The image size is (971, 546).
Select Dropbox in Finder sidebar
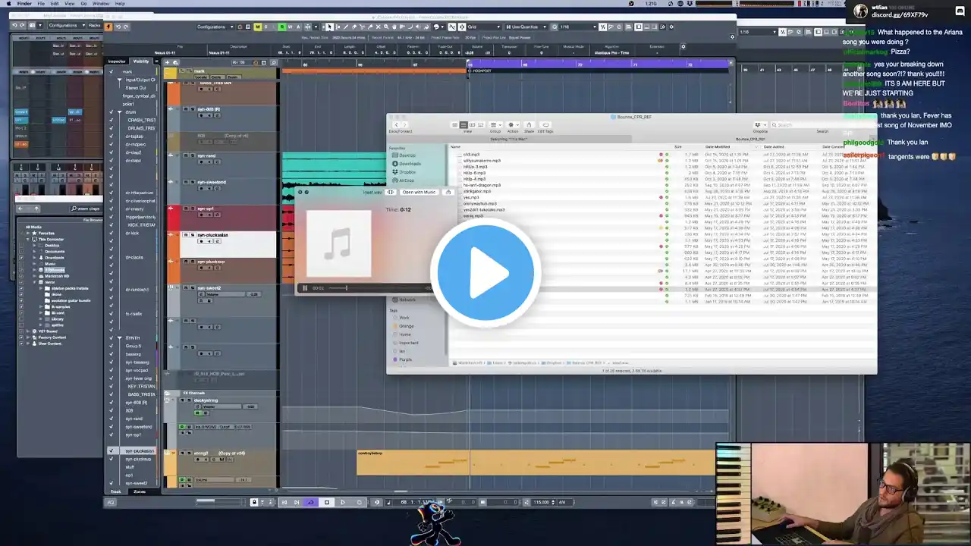406,172
